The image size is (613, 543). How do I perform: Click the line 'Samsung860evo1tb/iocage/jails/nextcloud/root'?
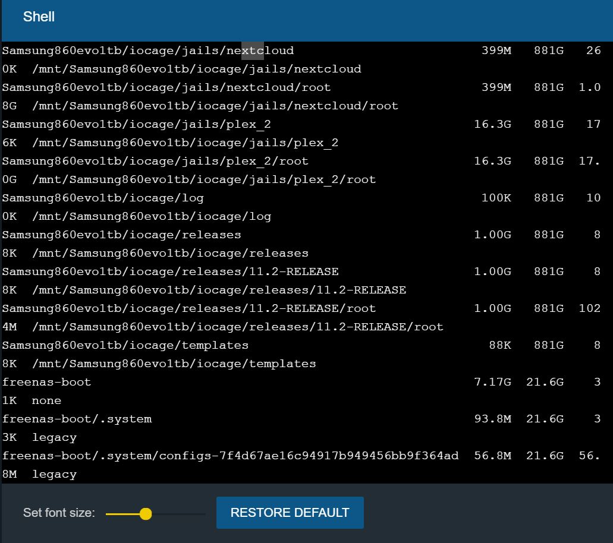166,87
